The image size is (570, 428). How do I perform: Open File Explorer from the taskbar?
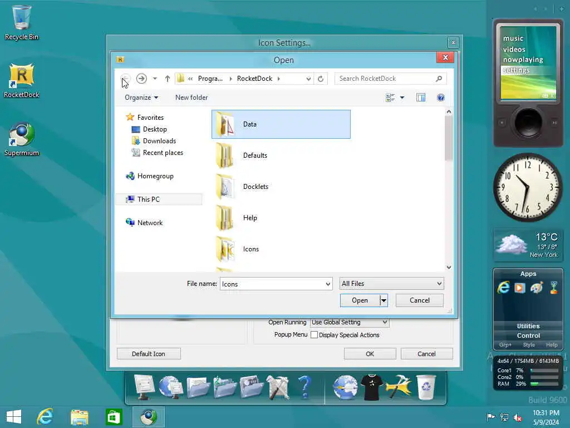coord(79,417)
